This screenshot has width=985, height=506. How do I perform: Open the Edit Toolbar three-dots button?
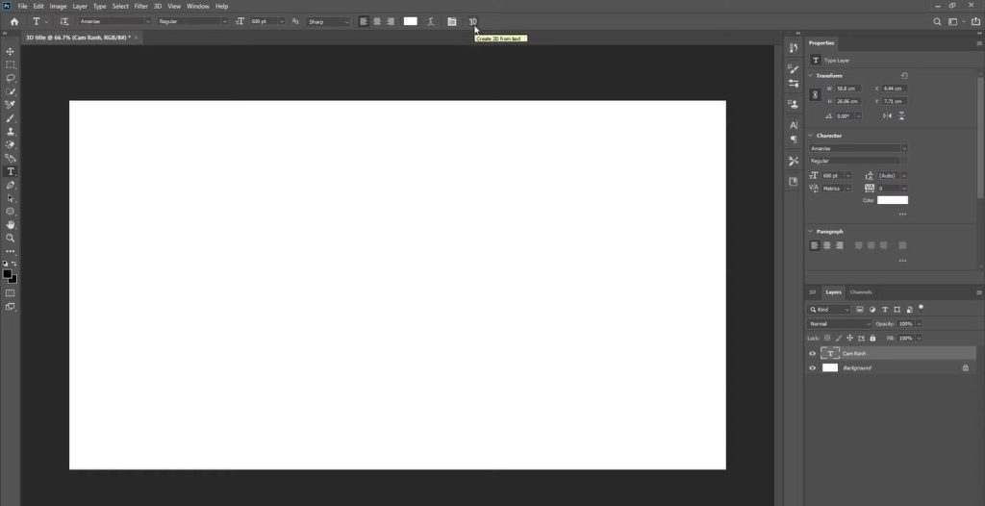point(10,251)
